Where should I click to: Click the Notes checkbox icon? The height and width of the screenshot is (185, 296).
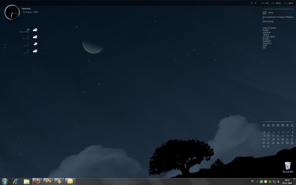[x=264, y=13]
